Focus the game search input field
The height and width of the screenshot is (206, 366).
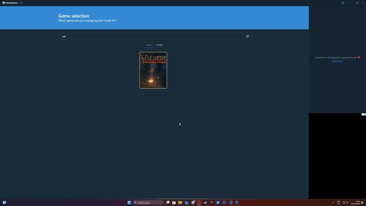pos(150,36)
